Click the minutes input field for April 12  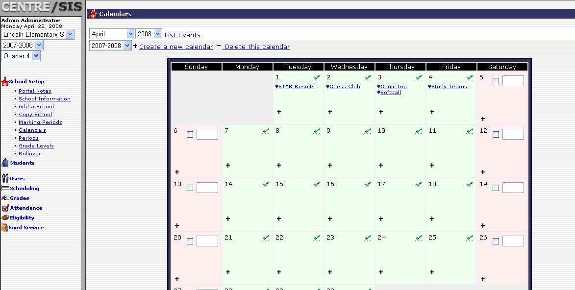click(x=513, y=134)
